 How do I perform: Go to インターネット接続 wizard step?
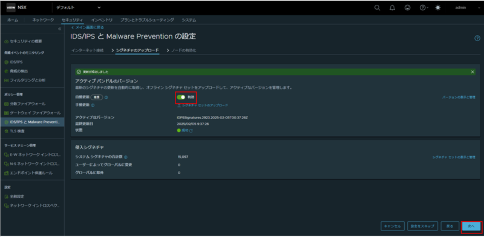click(87, 50)
